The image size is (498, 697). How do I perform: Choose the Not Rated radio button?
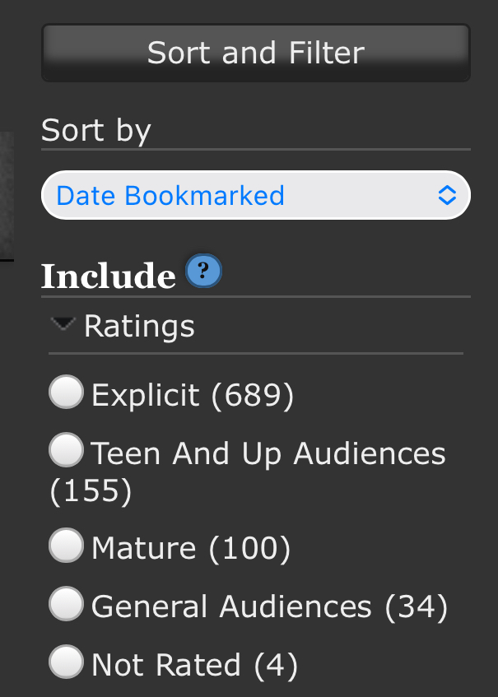pyautogui.click(x=66, y=662)
